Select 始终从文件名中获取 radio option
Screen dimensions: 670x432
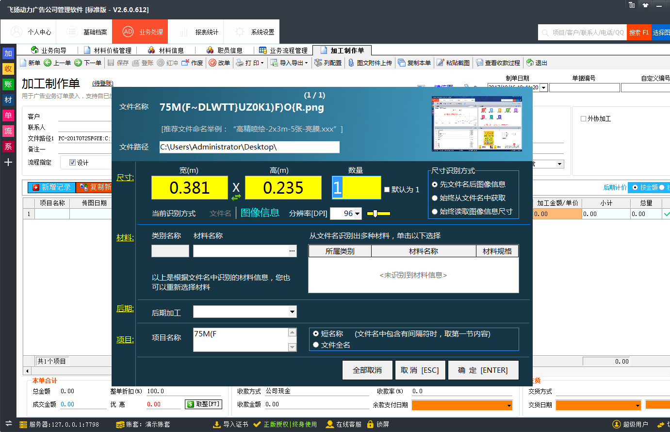coord(435,198)
